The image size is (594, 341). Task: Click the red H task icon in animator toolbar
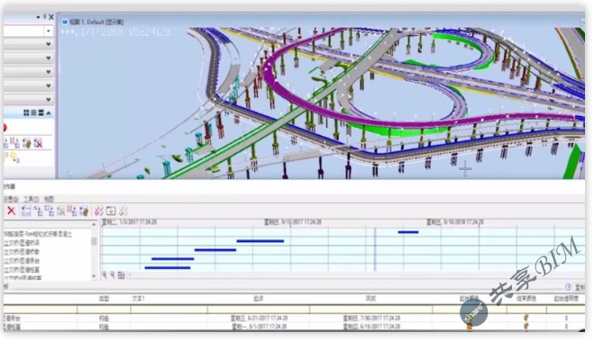pyautogui.click(x=71, y=211)
